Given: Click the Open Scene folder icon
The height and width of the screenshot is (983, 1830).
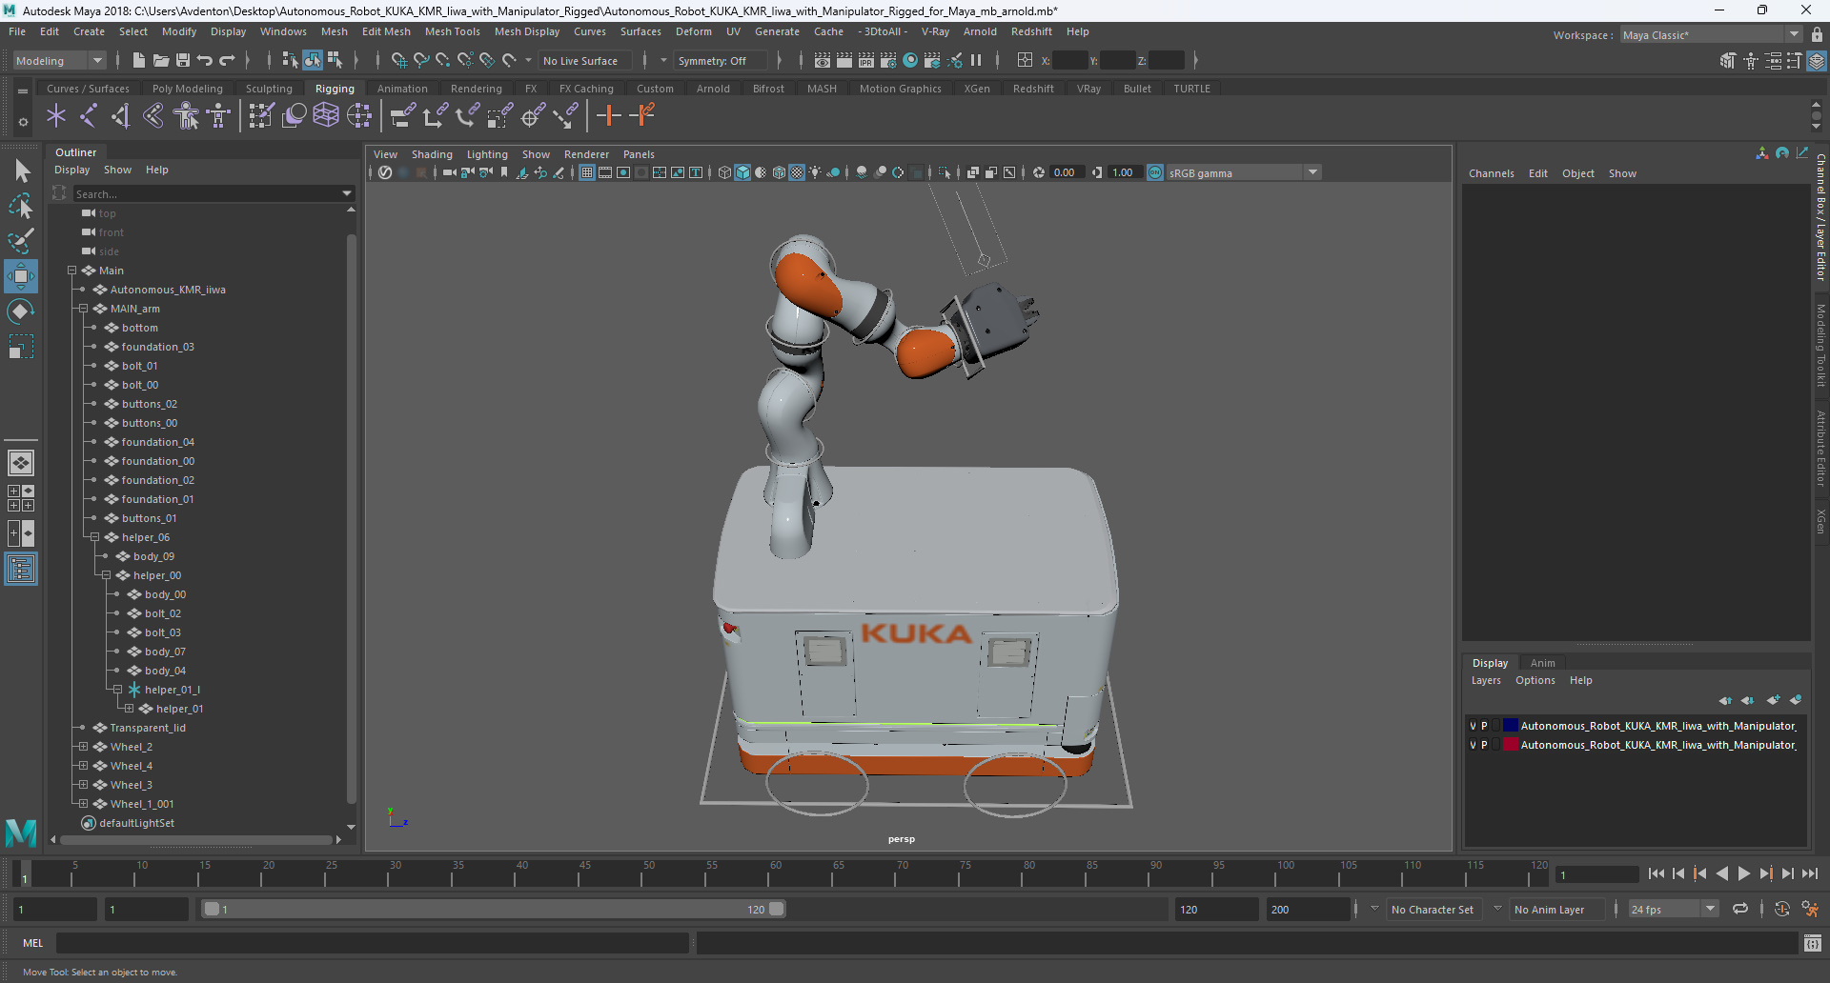Looking at the screenshot, I should 160,60.
